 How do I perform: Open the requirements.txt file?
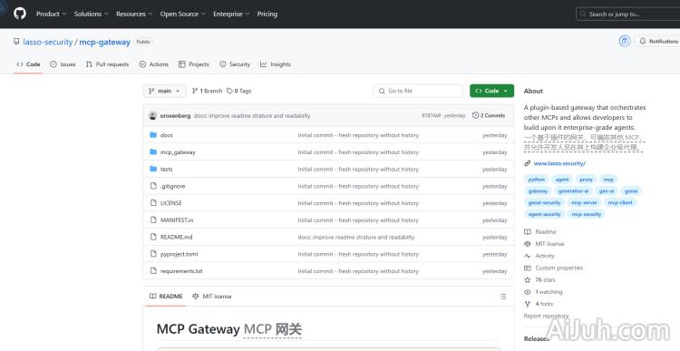coord(181,271)
